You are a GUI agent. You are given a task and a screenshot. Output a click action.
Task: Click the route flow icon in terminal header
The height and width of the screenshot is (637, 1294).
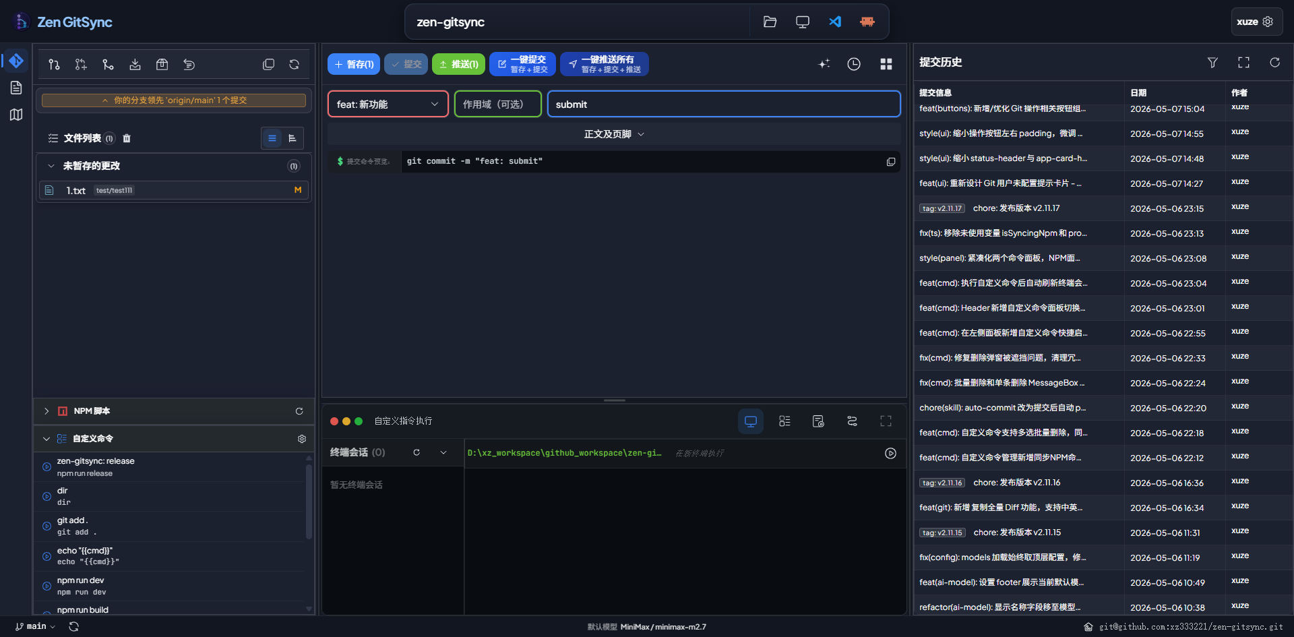coord(852,421)
